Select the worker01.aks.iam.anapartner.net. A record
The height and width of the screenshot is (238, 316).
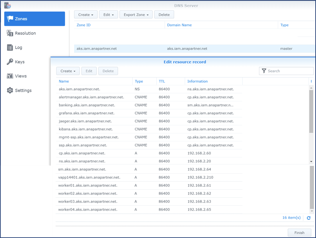click(x=88, y=186)
